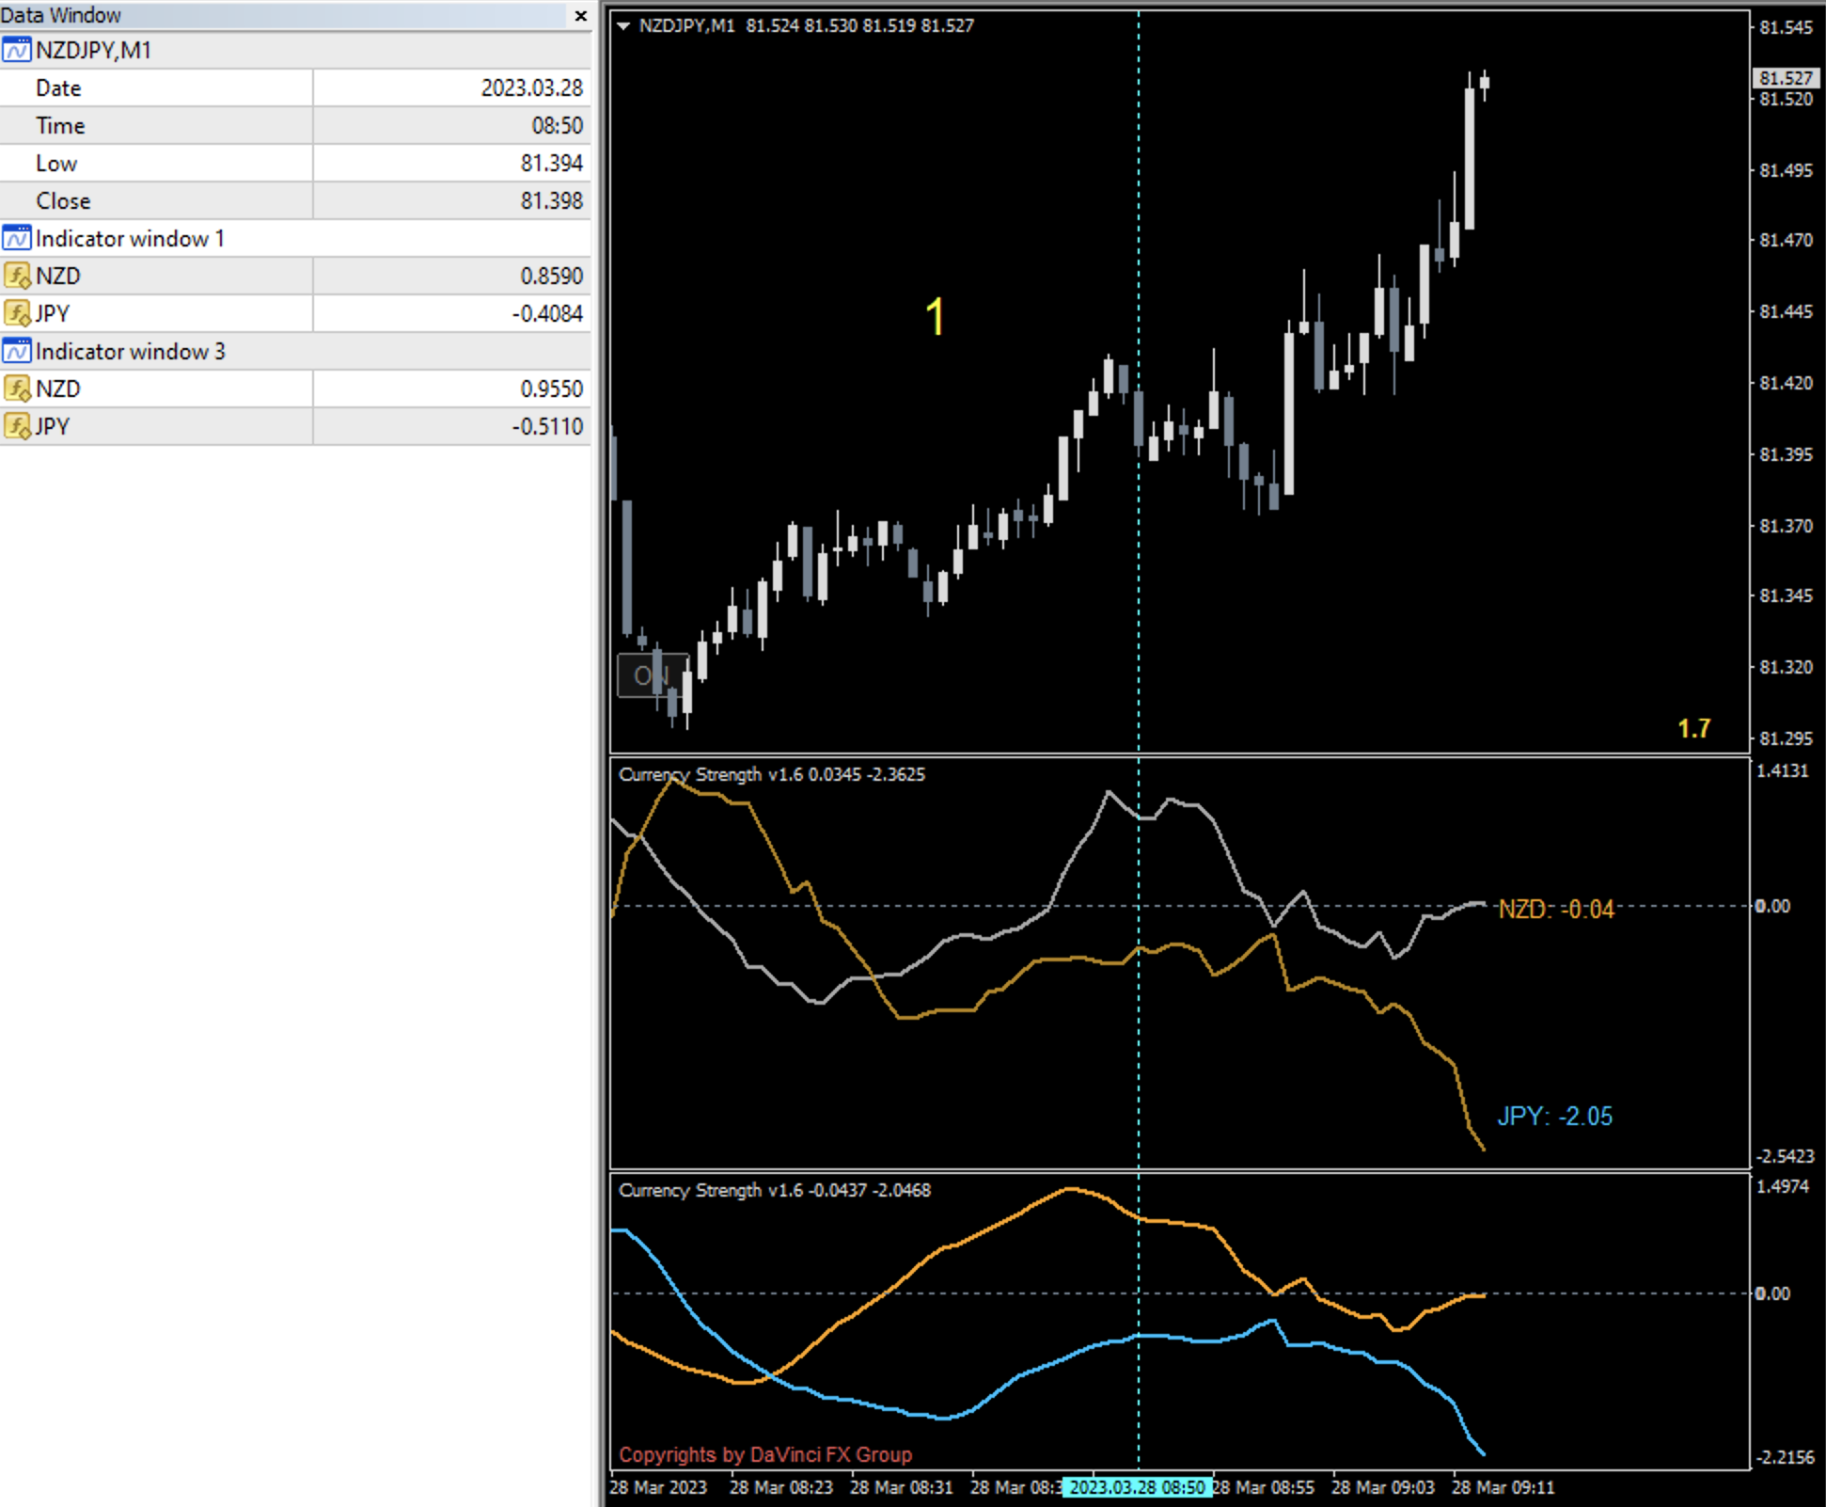
Task: Click JPY indicator icon under Indicator window 1
Action: pos(17,313)
